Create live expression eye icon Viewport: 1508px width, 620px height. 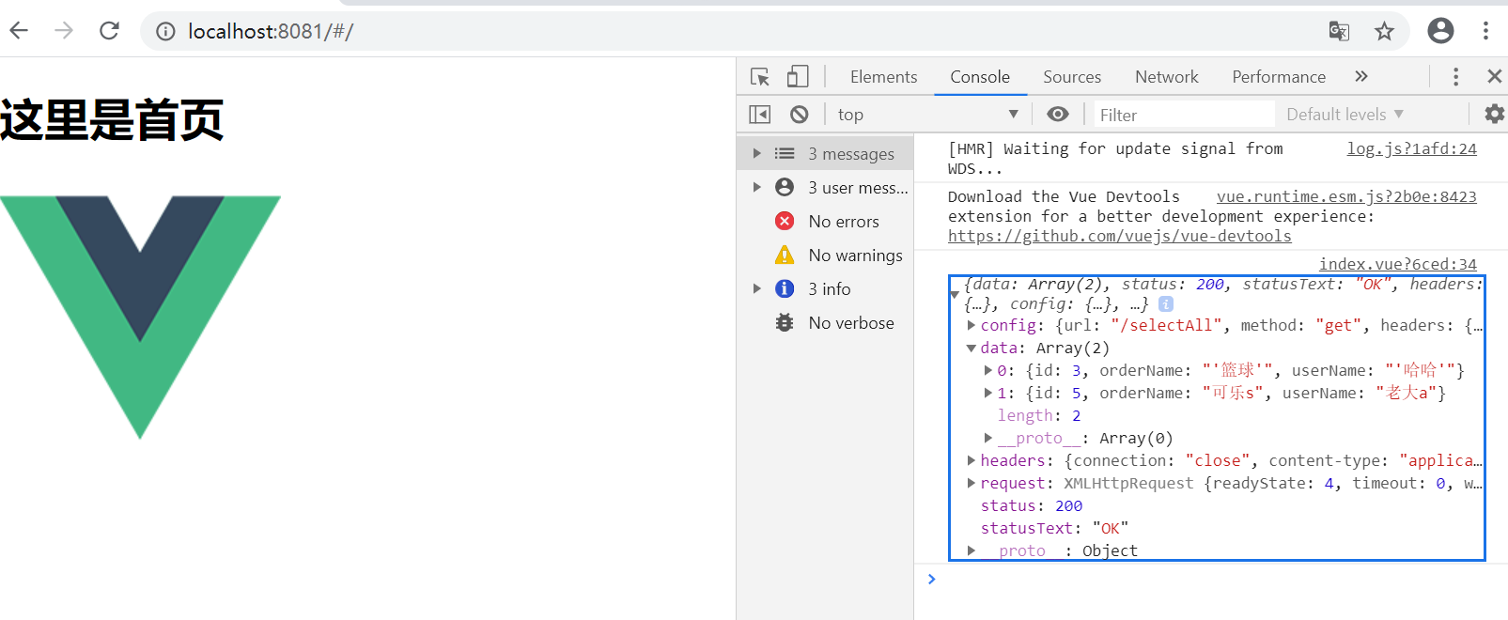tap(1058, 114)
